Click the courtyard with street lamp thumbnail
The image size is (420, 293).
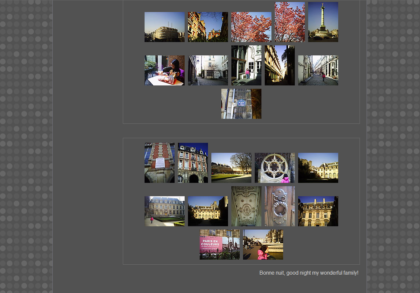coord(208,70)
